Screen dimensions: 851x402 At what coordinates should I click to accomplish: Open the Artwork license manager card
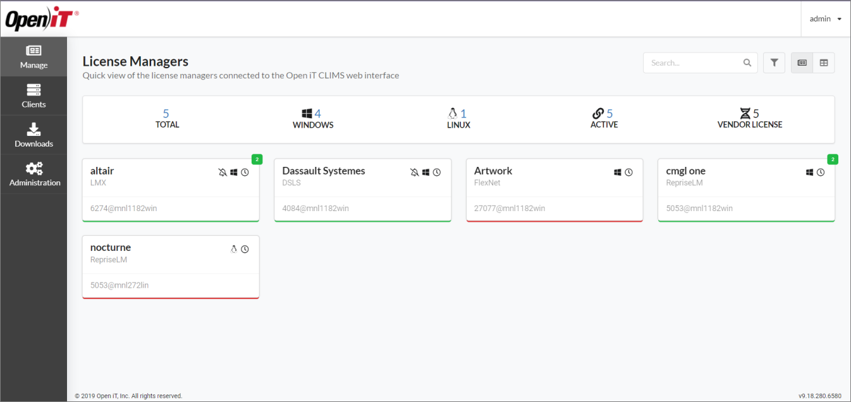point(554,190)
